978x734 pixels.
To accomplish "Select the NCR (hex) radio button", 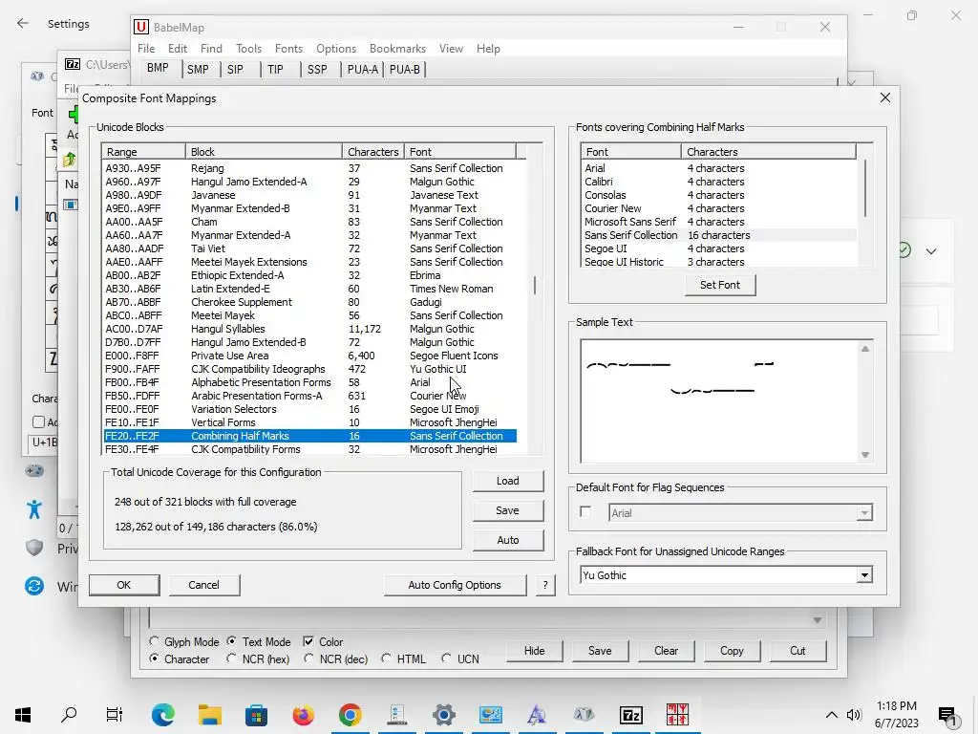I will [232, 658].
